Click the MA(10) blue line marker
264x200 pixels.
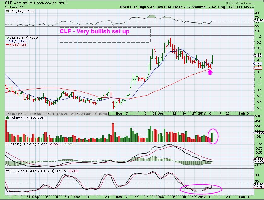tap(7, 41)
